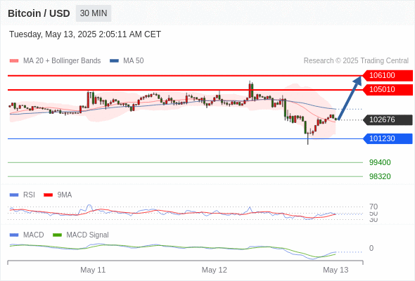Click the 9MA red legend swatch

48,195
